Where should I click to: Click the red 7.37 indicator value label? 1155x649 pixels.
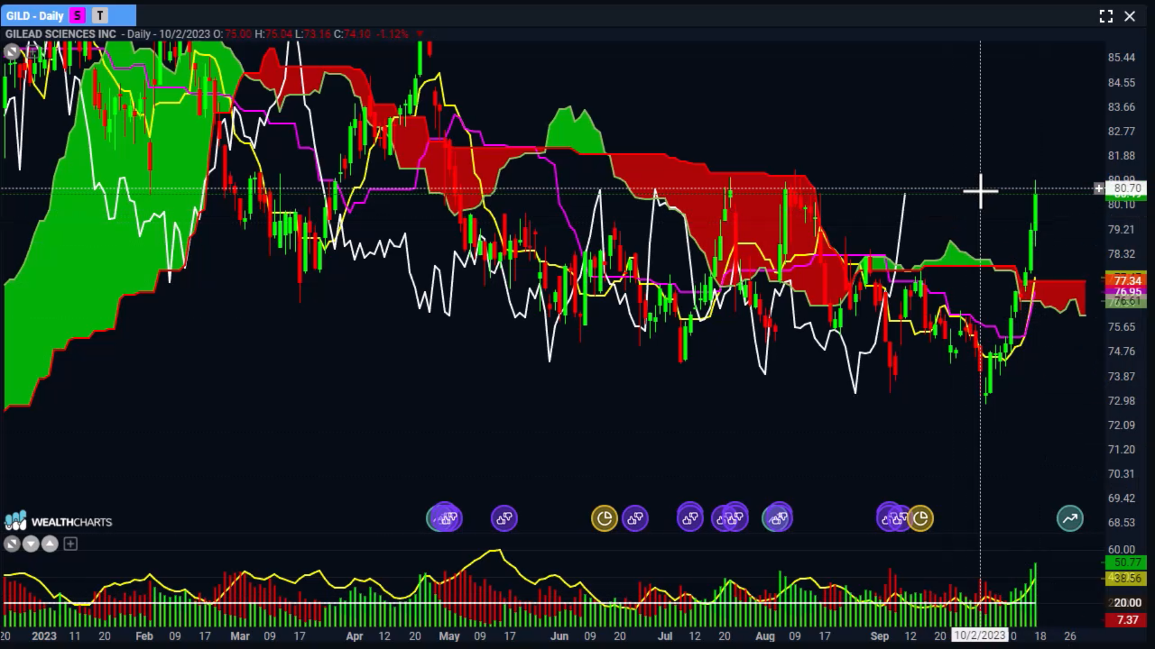pos(1127,620)
